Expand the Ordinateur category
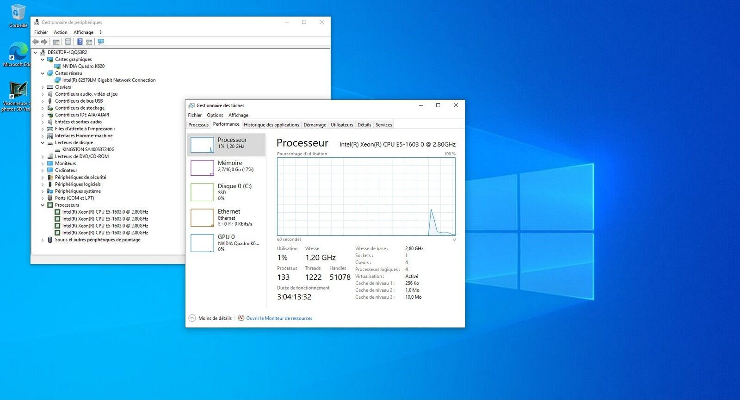The image size is (740, 400). pos(43,170)
